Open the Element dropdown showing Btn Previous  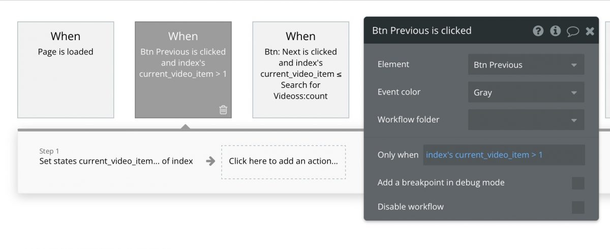point(526,65)
